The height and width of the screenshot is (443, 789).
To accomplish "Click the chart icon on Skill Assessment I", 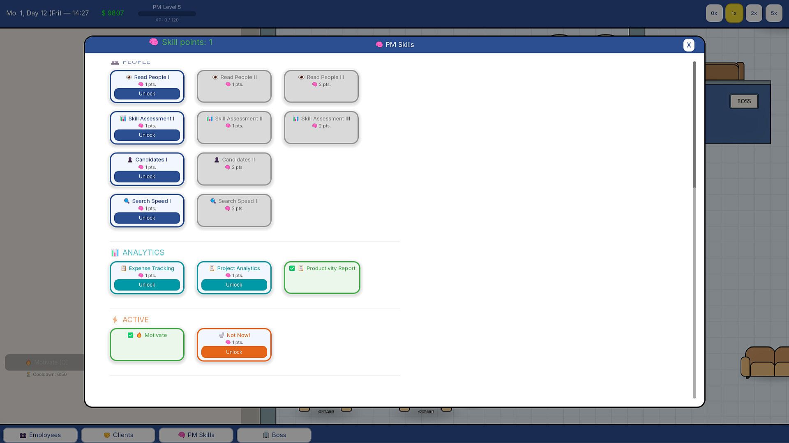I will tap(123, 119).
